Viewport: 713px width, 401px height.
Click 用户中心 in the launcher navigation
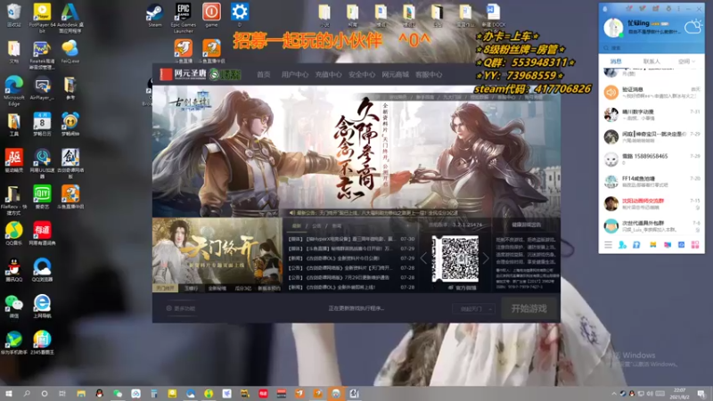point(295,75)
